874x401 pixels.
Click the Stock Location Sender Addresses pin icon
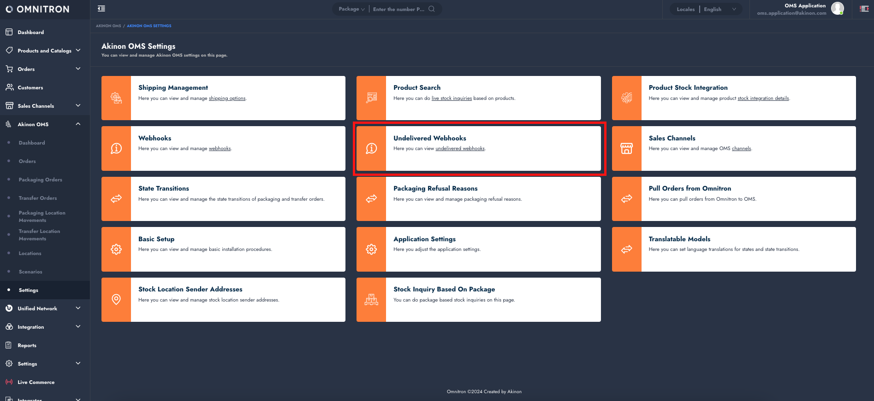[x=116, y=300]
